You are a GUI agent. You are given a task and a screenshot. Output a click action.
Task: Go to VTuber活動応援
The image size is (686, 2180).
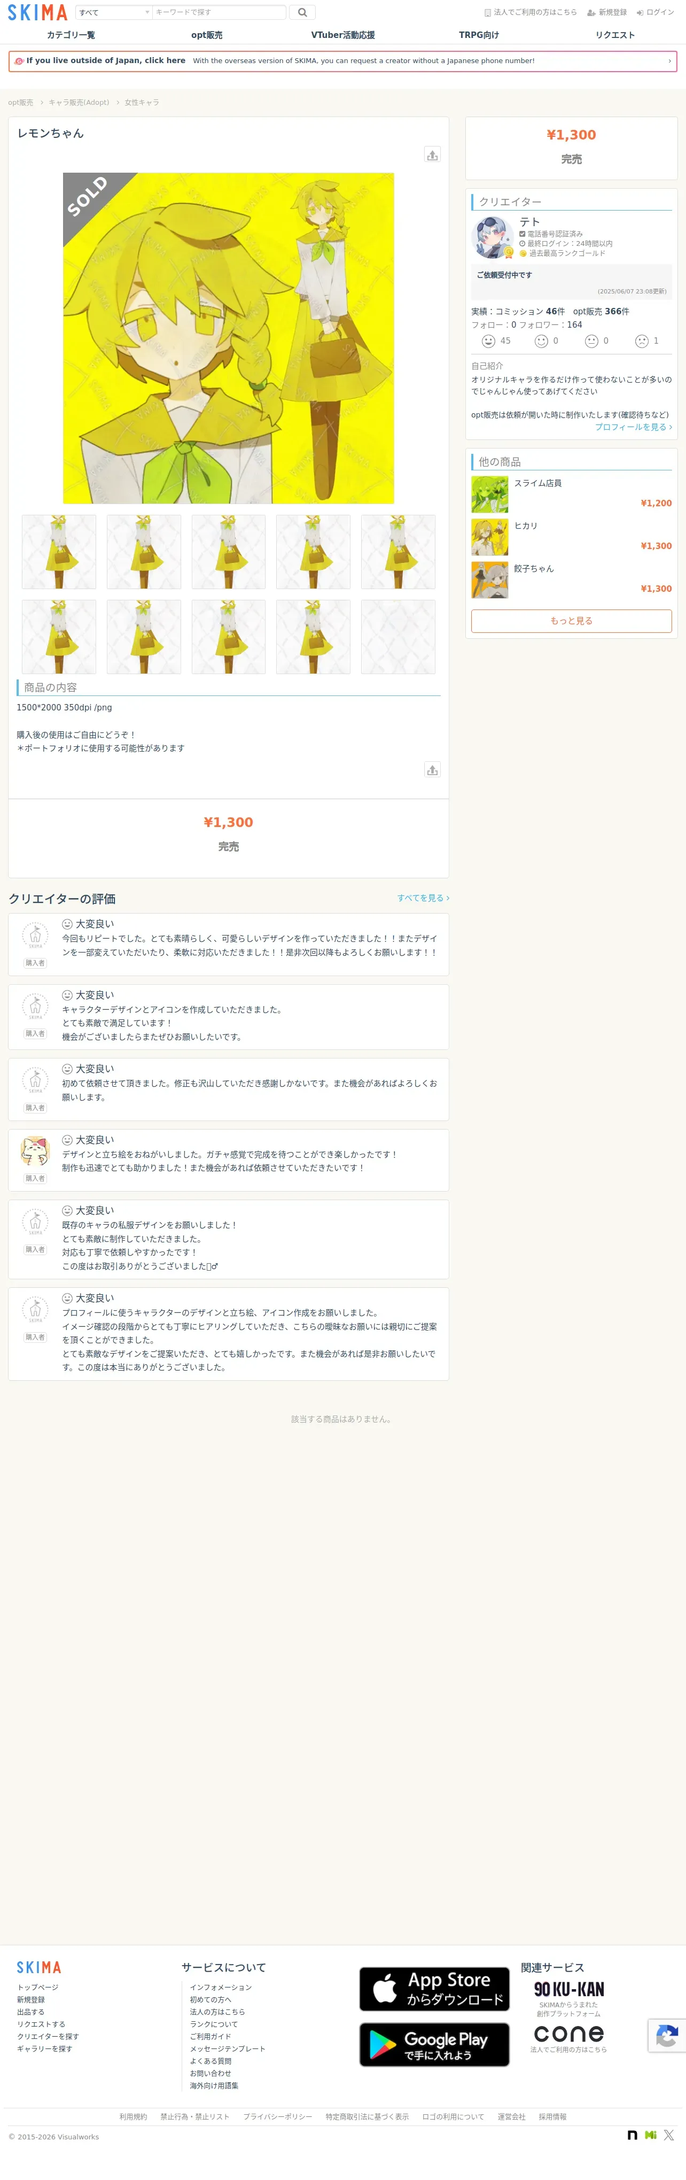tap(342, 35)
